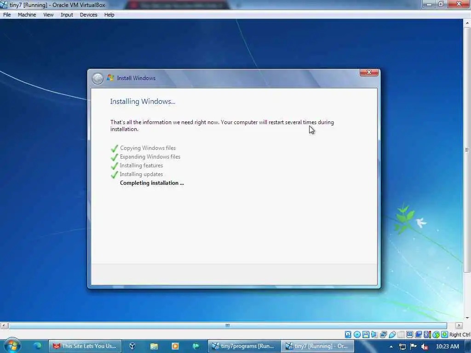Open the File menu in VirtualBox
Image resolution: width=471 pixels, height=353 pixels.
(7, 15)
